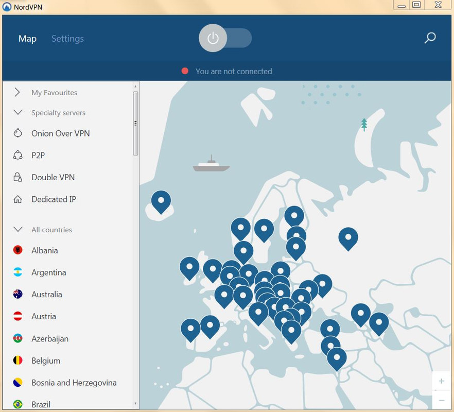The image size is (454, 412).
Task: Click the Russia map pin
Action: coord(348,237)
